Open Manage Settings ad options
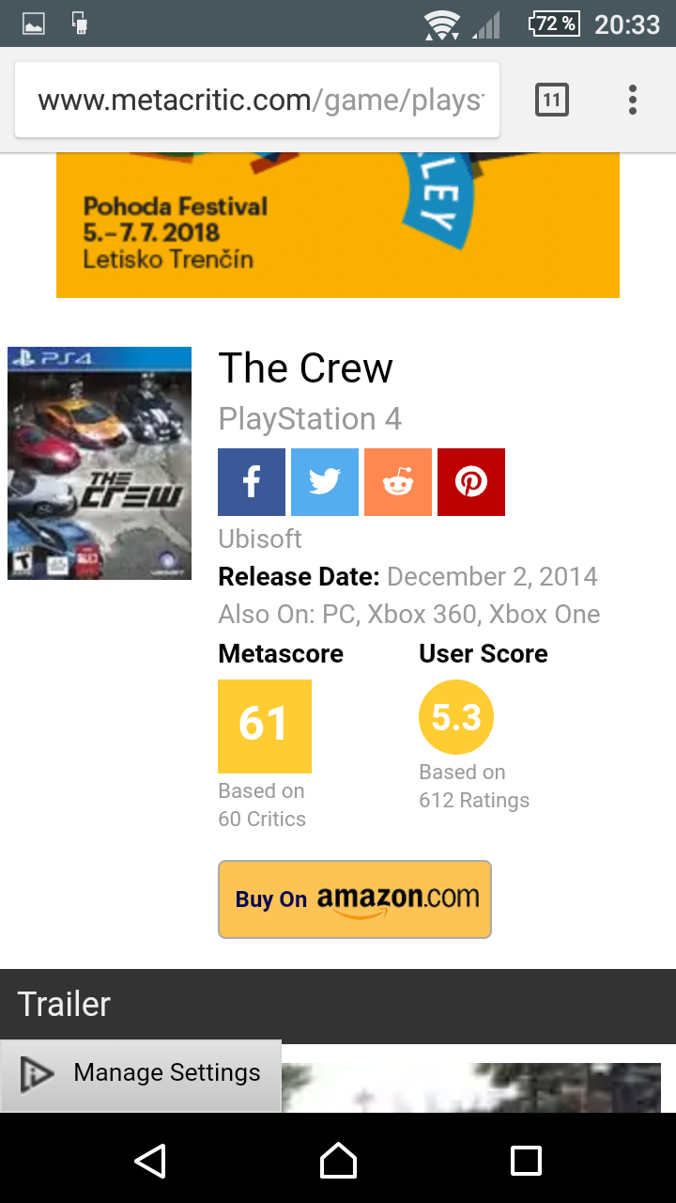Image resolution: width=676 pixels, height=1203 pixels. click(x=141, y=1073)
